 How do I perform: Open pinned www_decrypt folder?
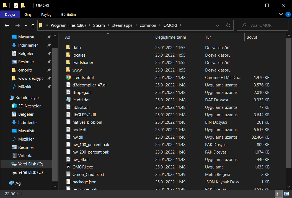[x=30, y=78]
